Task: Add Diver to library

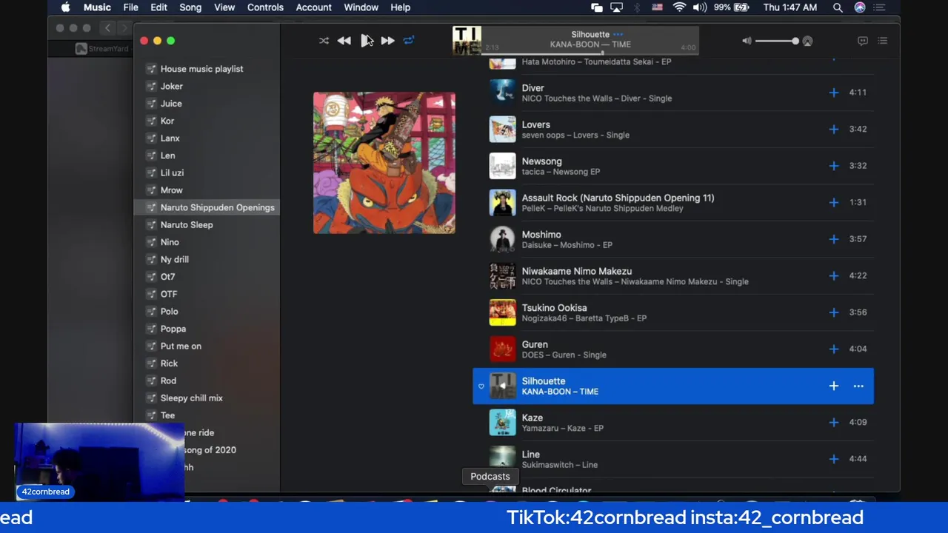Action: (833, 93)
